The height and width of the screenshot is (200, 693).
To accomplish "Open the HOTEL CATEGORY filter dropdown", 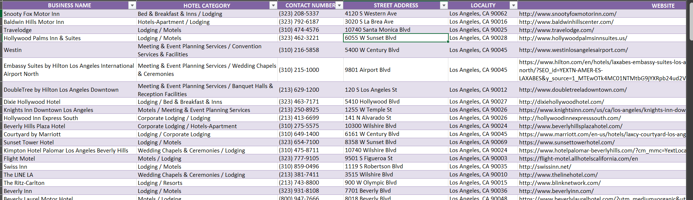I will point(273,6).
